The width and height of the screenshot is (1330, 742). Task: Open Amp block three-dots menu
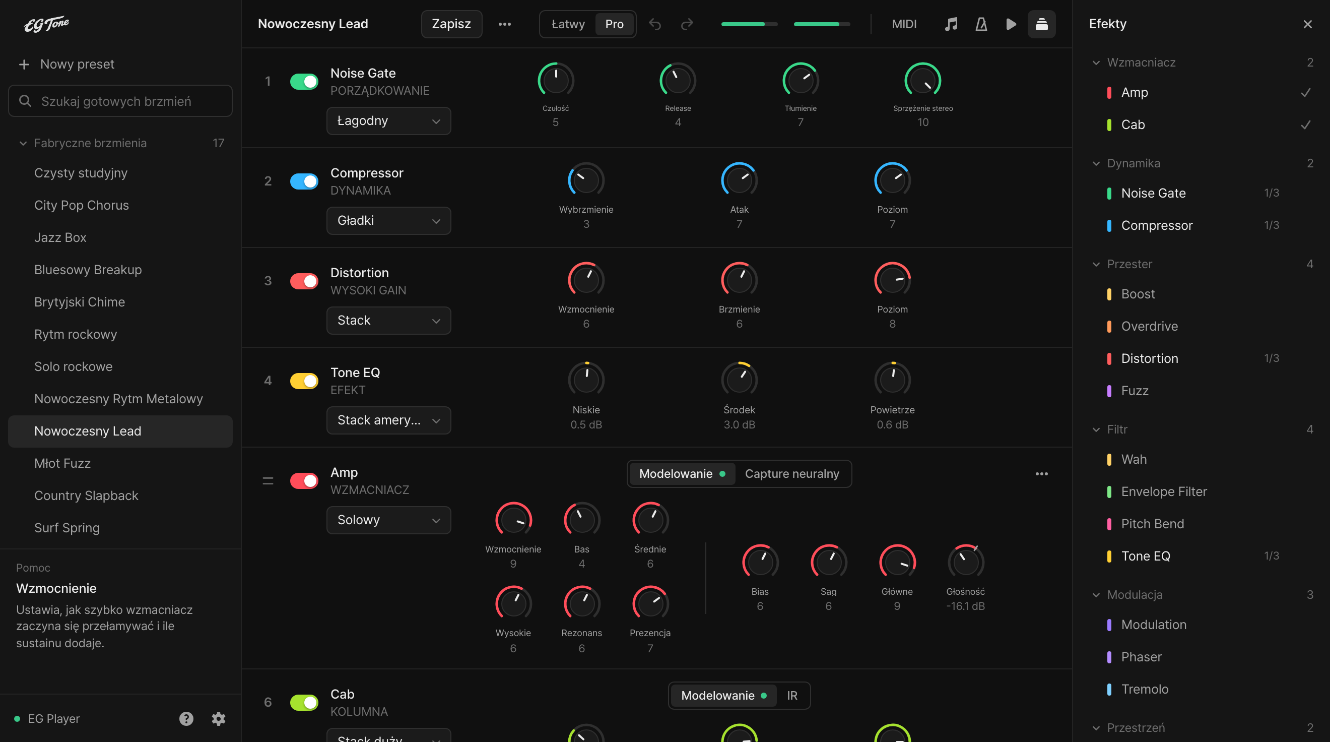tap(1041, 474)
